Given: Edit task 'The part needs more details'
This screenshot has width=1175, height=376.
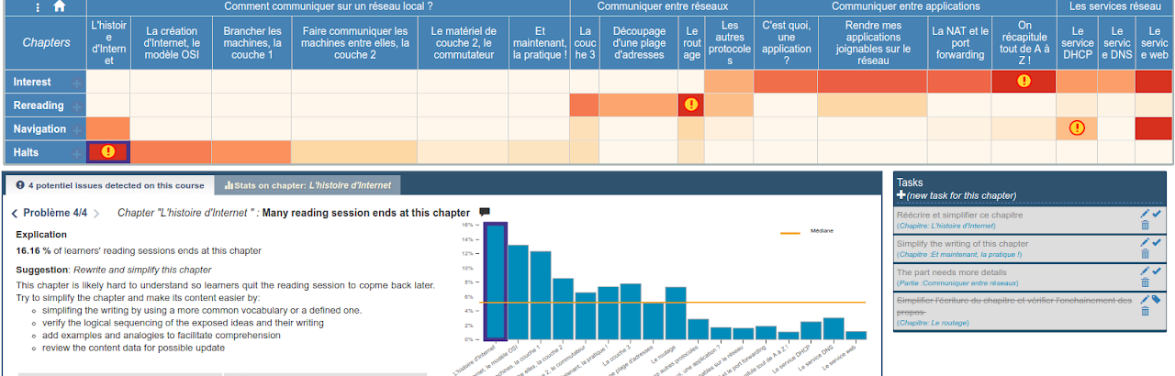Looking at the screenshot, I should pos(1145,271).
